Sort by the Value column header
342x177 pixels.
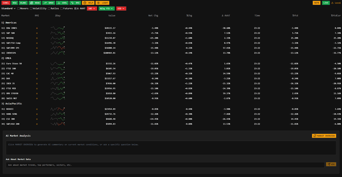click(x=112, y=16)
